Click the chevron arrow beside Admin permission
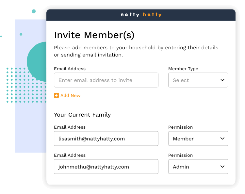Image resolution: width=245 pixels, height=194 pixels. pos(222,167)
